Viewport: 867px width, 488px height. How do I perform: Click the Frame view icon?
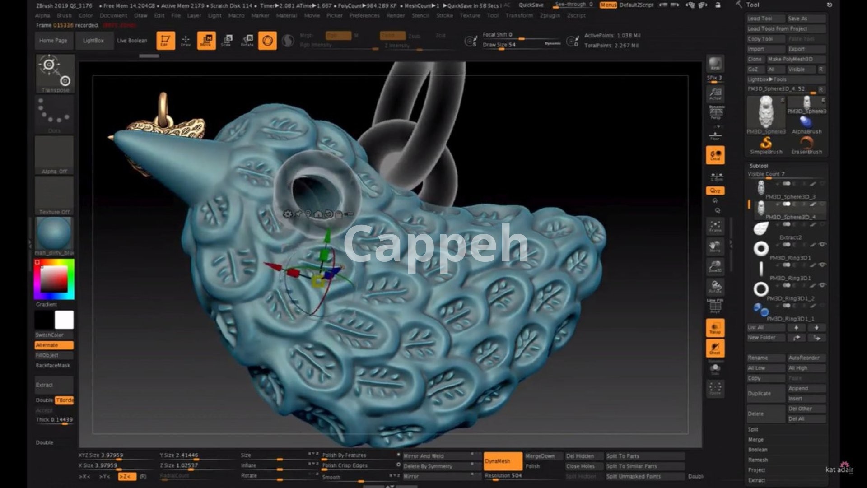[715, 226]
